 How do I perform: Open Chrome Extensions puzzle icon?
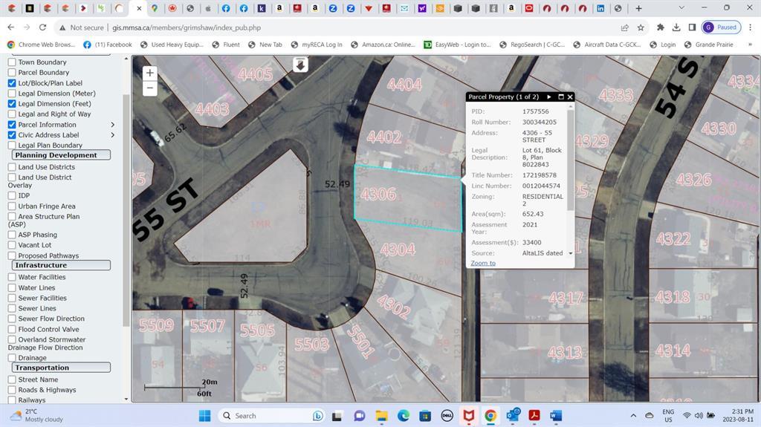click(x=660, y=27)
